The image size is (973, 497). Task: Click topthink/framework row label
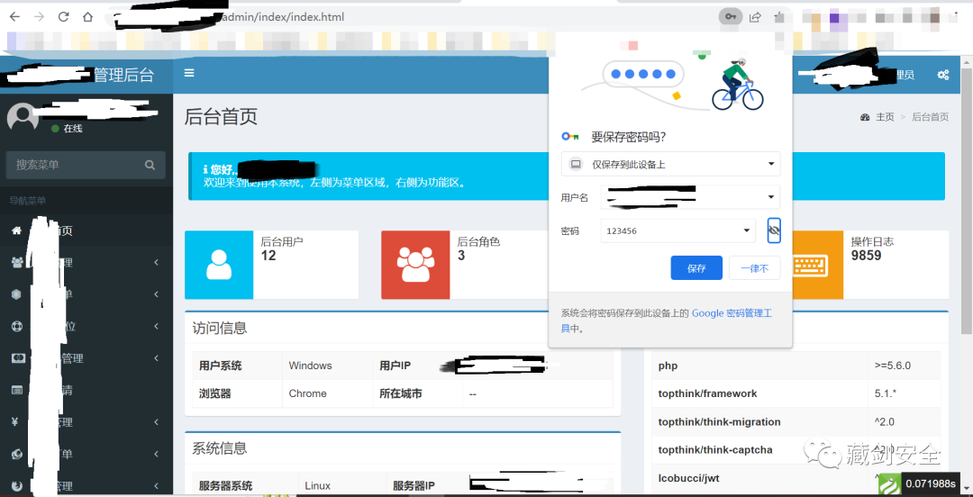[707, 393]
